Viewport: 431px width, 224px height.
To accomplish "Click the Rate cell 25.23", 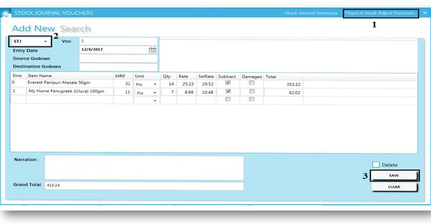I will 187,84.
